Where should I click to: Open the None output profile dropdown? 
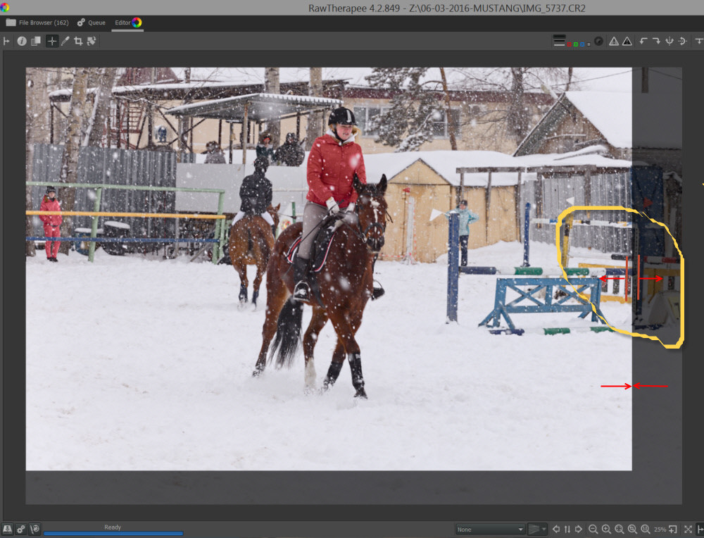(x=490, y=530)
